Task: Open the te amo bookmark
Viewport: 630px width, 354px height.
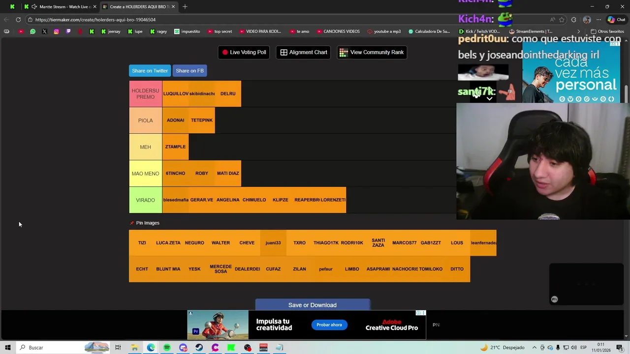Action: 300,31
